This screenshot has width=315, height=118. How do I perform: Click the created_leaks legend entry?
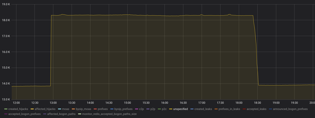click(201, 109)
